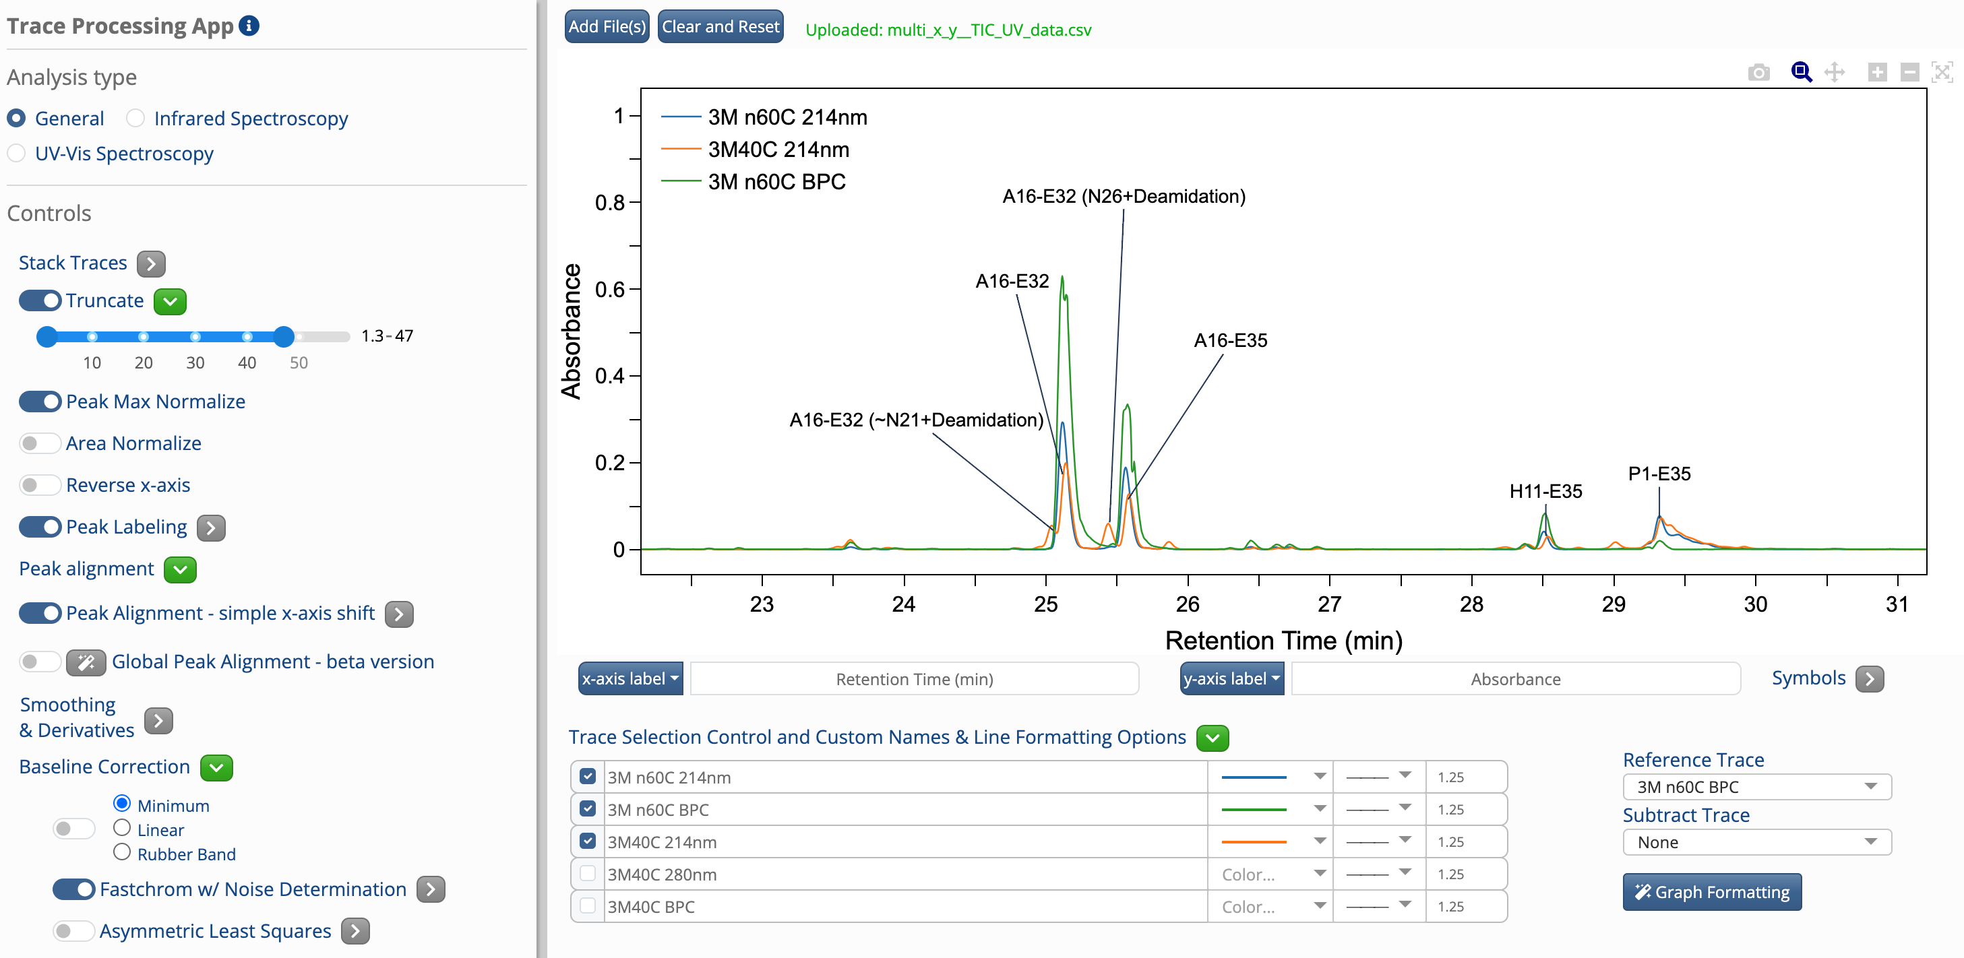Image resolution: width=1964 pixels, height=958 pixels.
Task: Expand the Stack Traces options
Action: point(151,263)
